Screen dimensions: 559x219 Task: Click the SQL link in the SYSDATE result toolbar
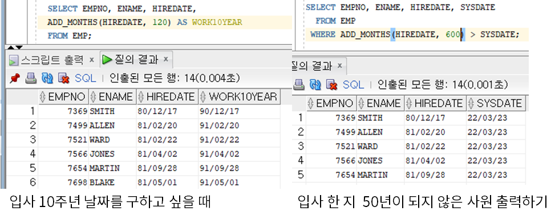(x=353, y=85)
